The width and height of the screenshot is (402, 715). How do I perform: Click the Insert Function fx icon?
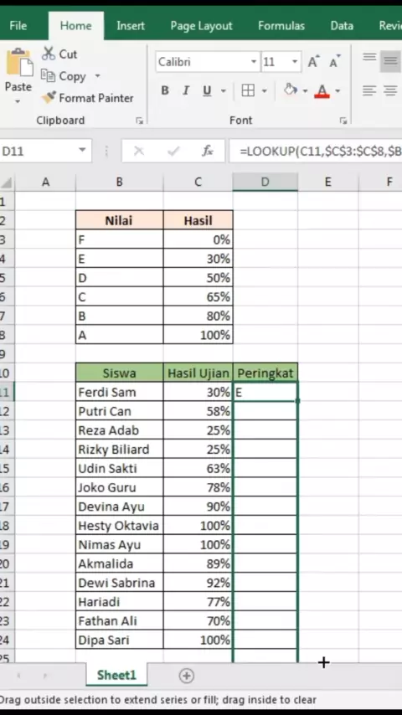[x=208, y=151]
